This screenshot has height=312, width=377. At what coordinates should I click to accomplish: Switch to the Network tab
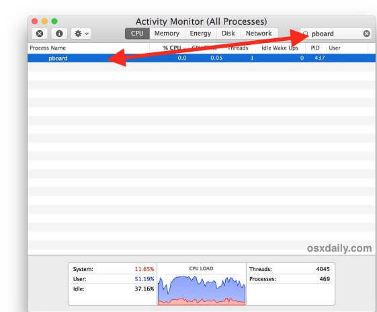tap(259, 33)
